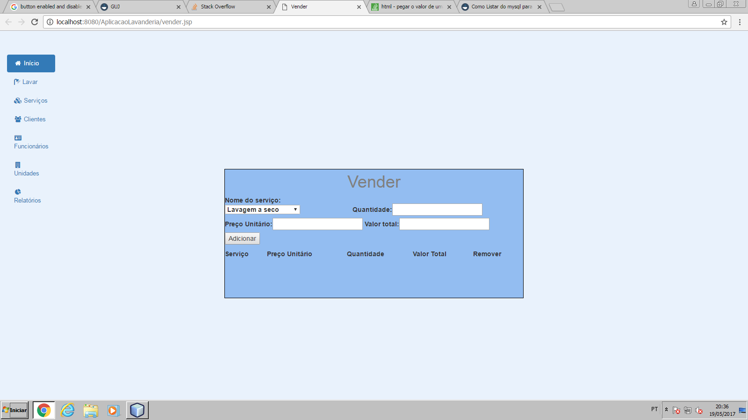Switch to the Stack Overflow tab
This screenshot has width=748, height=420.
(231, 7)
